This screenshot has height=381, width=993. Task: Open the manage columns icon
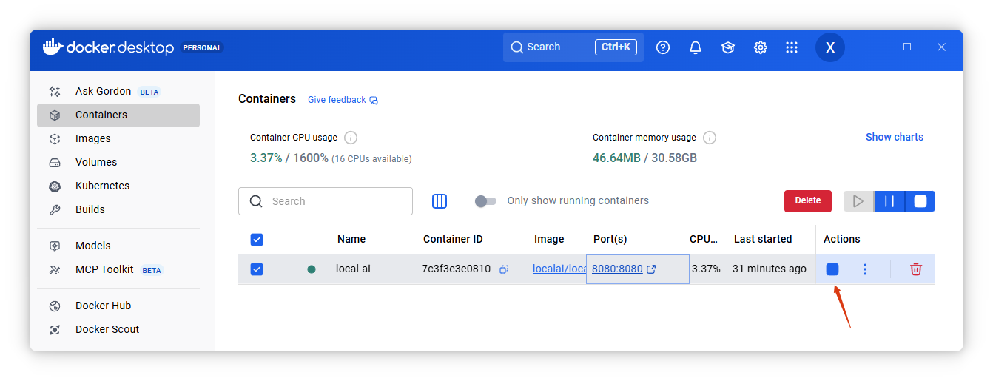click(440, 201)
